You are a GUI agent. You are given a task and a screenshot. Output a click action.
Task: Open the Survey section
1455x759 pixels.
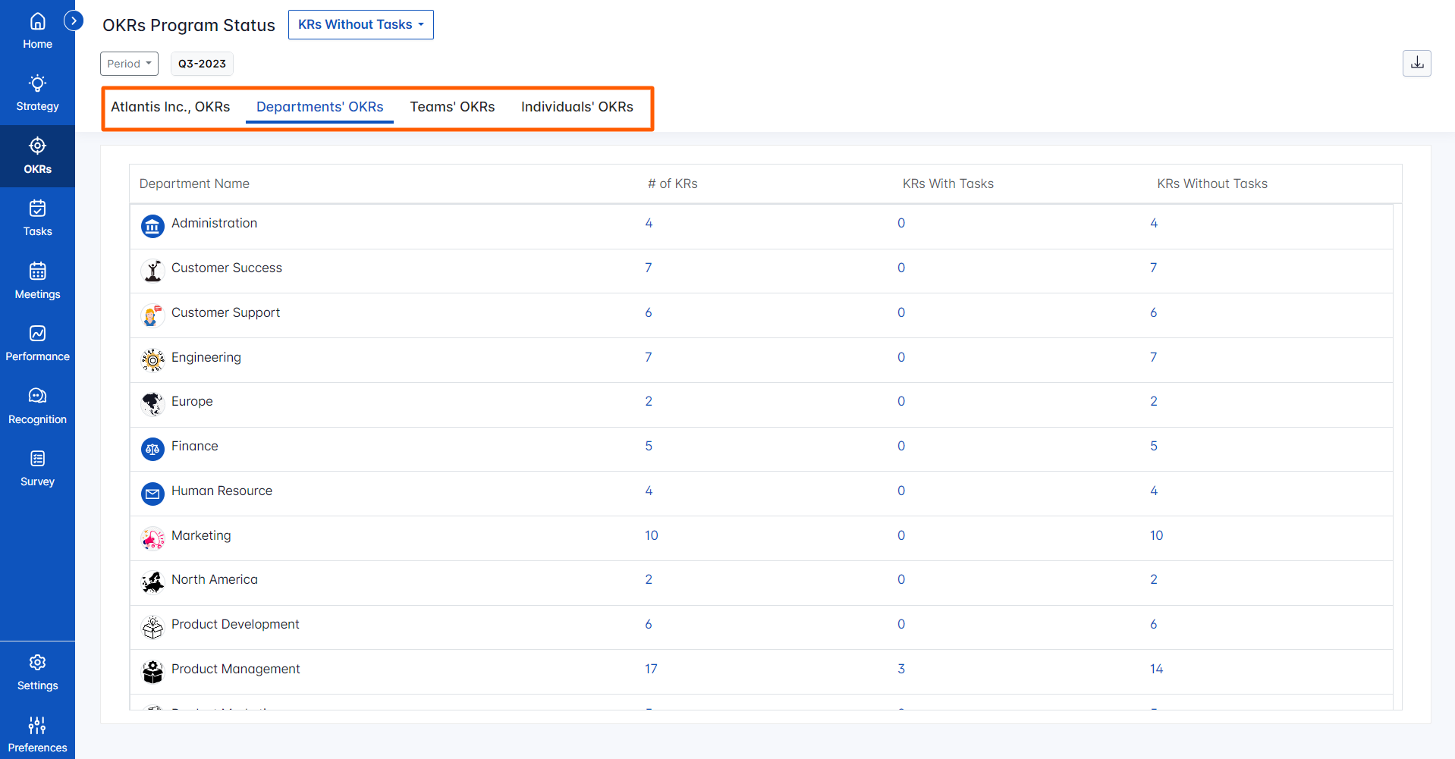[x=37, y=469]
